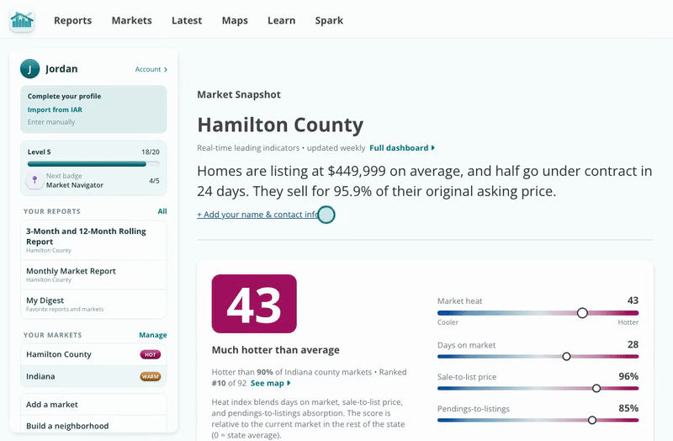This screenshot has width=673, height=441.
Task: Open the Monthly Market Report
Action: tap(93, 275)
